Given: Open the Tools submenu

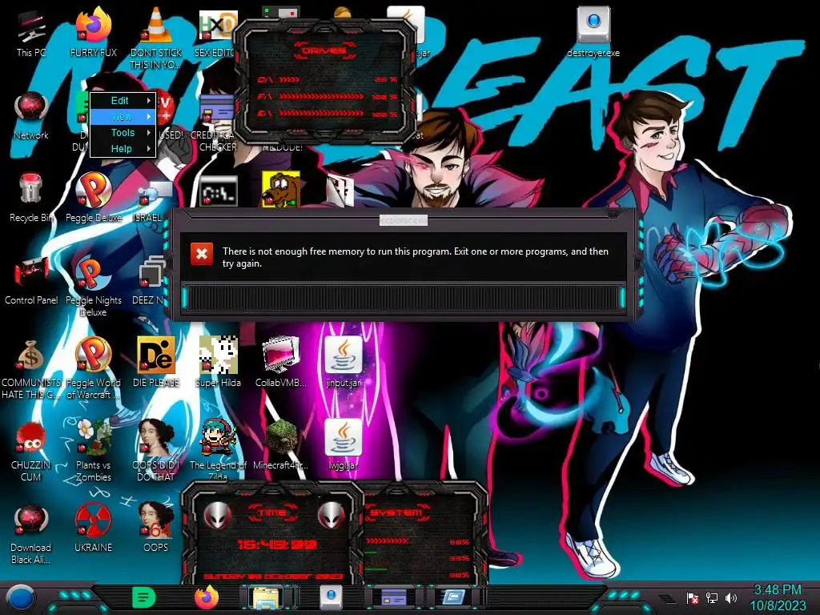Looking at the screenshot, I should click(123, 133).
